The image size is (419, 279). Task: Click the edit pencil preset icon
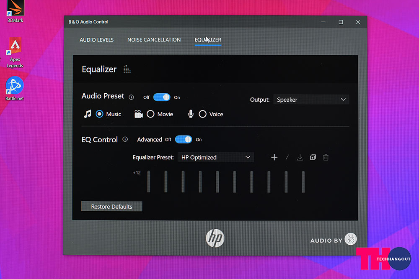[x=287, y=157]
